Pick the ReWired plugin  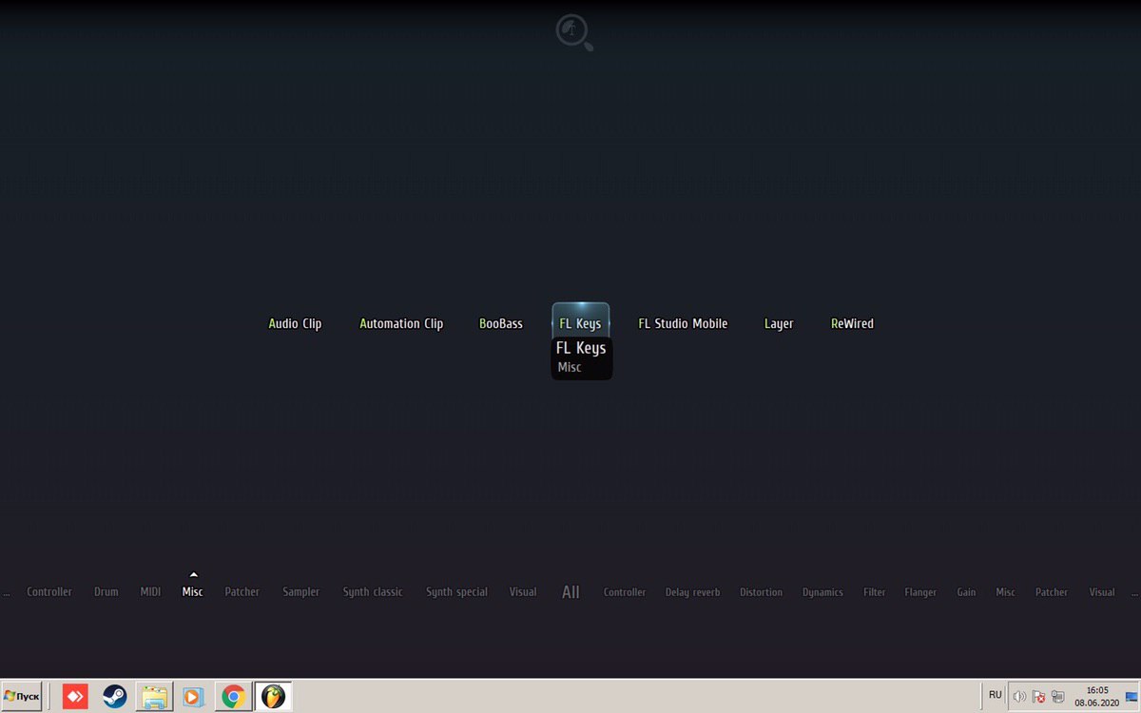click(852, 323)
